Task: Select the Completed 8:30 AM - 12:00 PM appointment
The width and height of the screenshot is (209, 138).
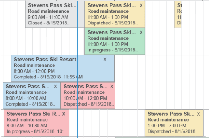Action: [63, 69]
